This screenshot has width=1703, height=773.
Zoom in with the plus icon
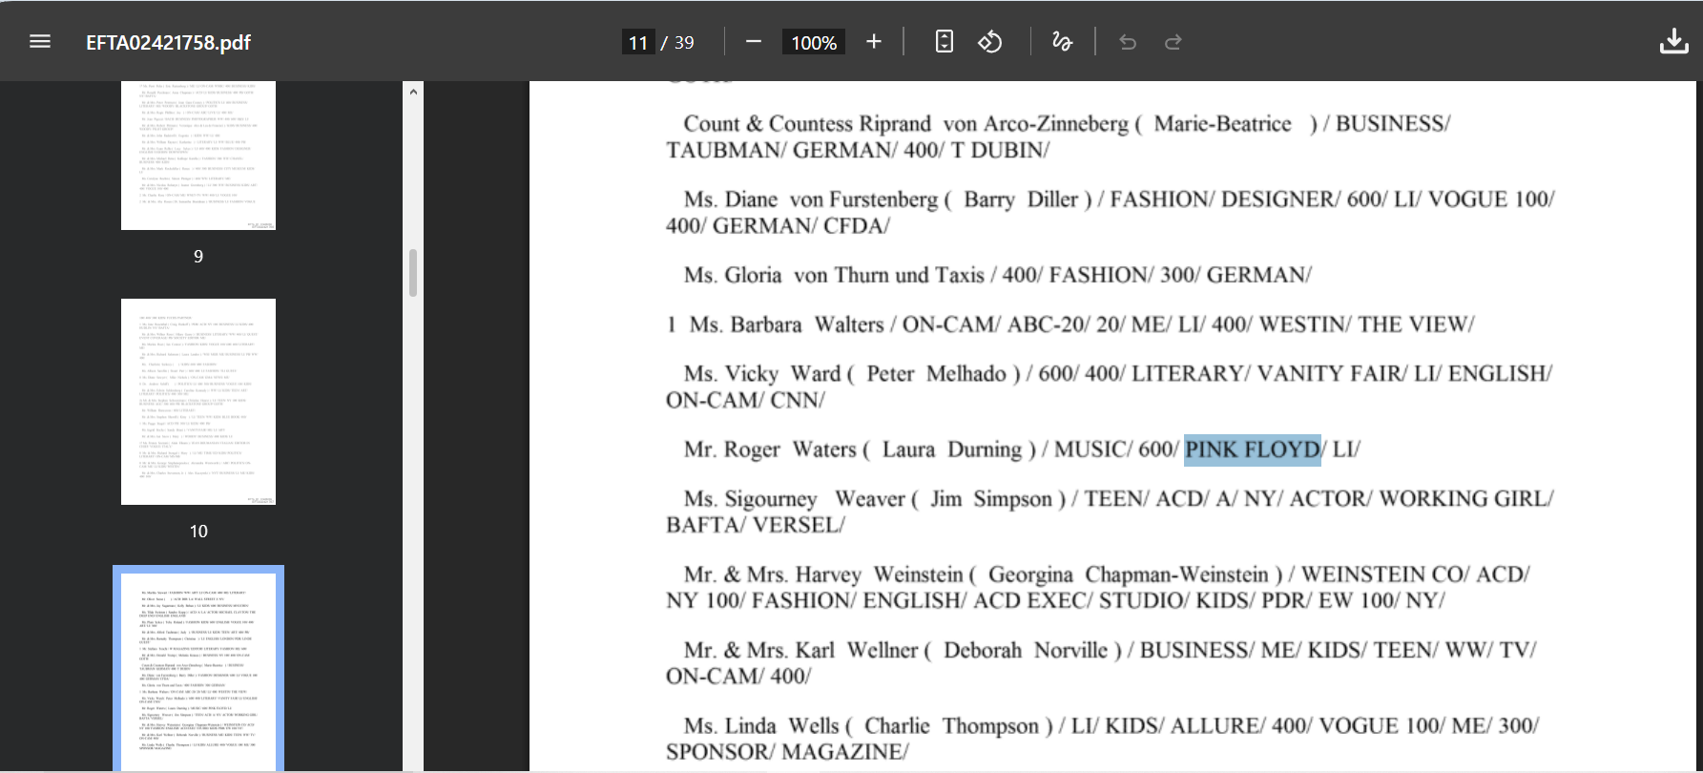[x=874, y=42]
